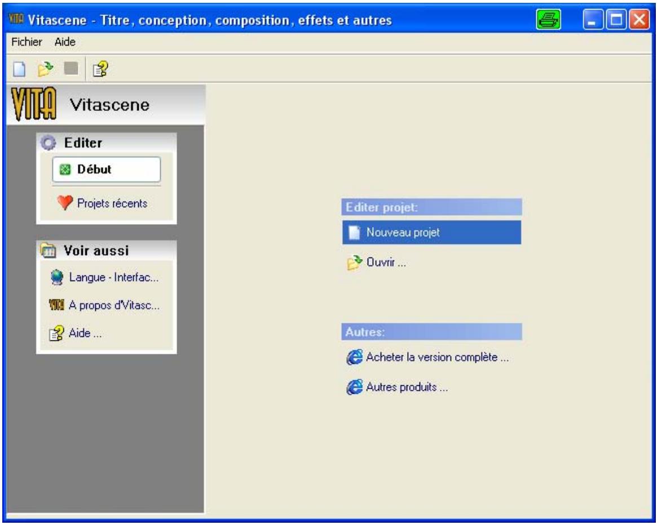Click the Autres: section header
Image resolution: width=657 pixels, height=525 pixels.
coord(431,332)
